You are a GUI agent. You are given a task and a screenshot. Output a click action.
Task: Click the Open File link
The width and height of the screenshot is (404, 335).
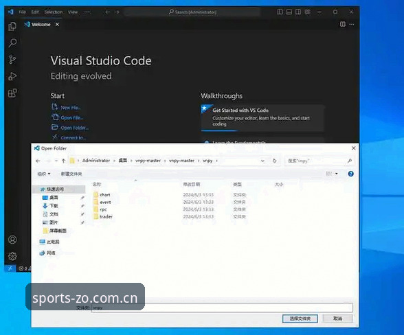pos(67,117)
